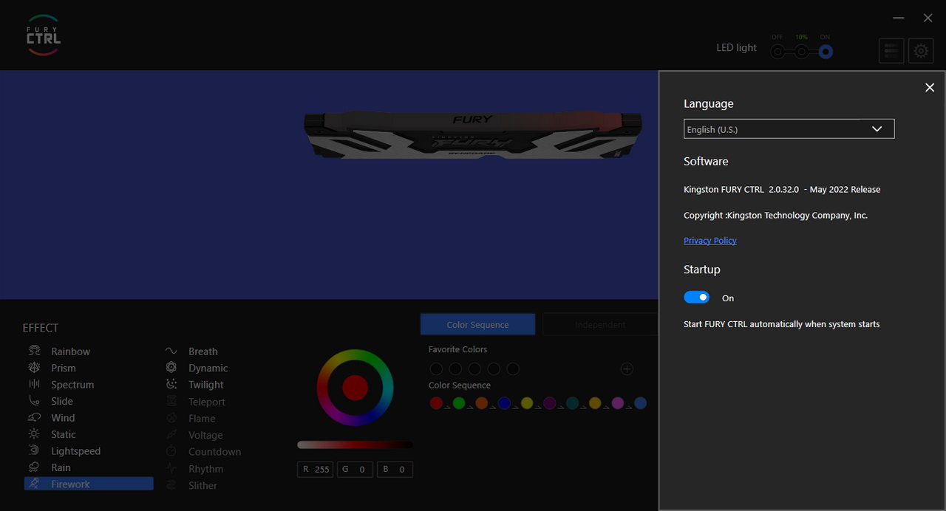Select the red color sequence swatch
946x511 pixels.
pos(436,402)
